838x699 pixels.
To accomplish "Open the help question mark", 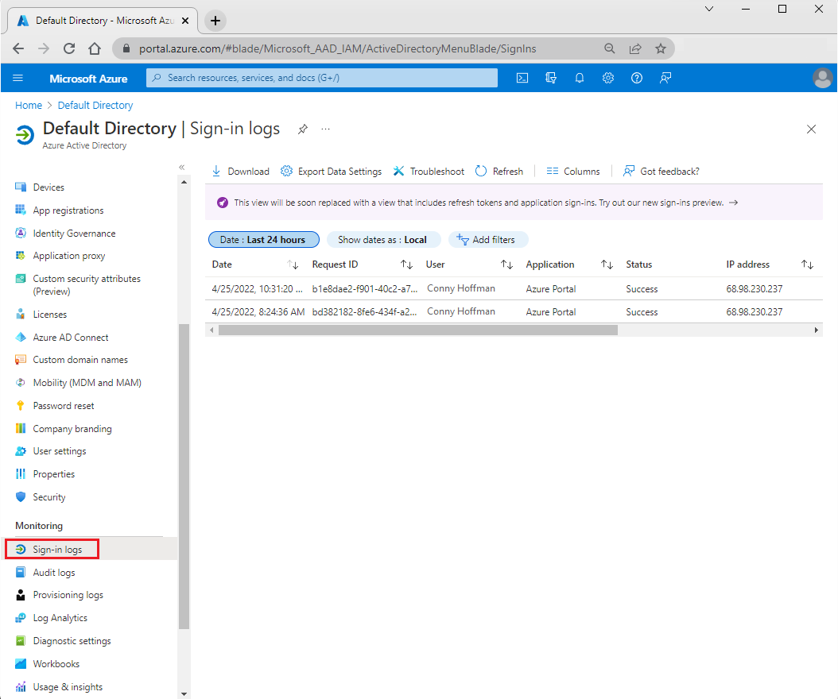I will coord(637,78).
